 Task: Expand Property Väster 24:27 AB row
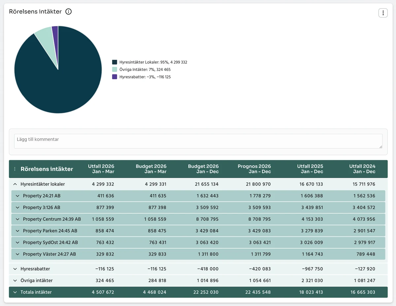click(x=17, y=254)
